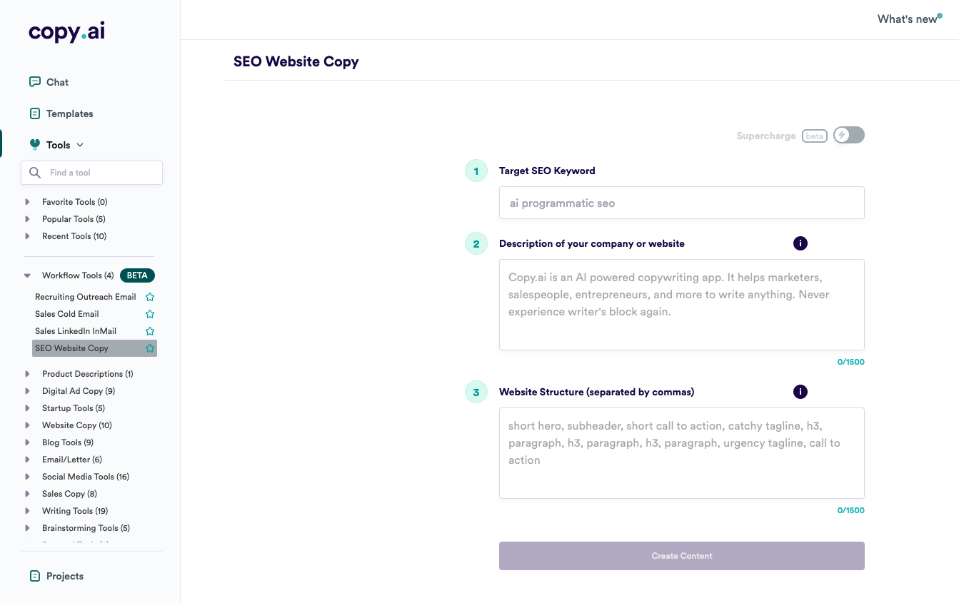
Task: Toggle the Supercharge switch on
Action: tap(848, 135)
